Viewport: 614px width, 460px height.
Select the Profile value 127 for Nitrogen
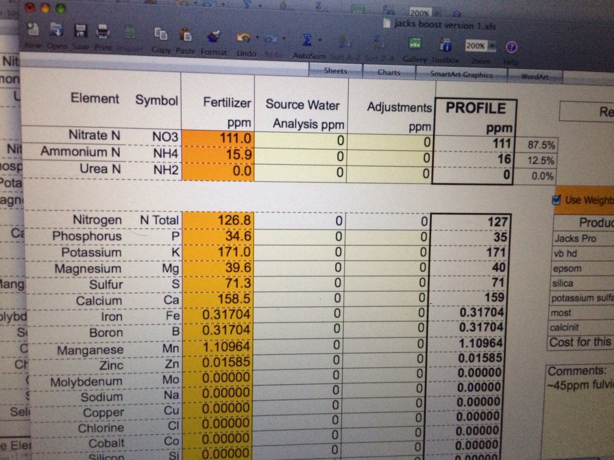coord(471,222)
